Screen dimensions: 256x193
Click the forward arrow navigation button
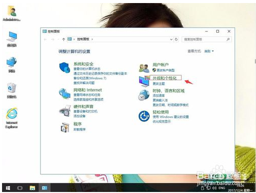(53, 39)
